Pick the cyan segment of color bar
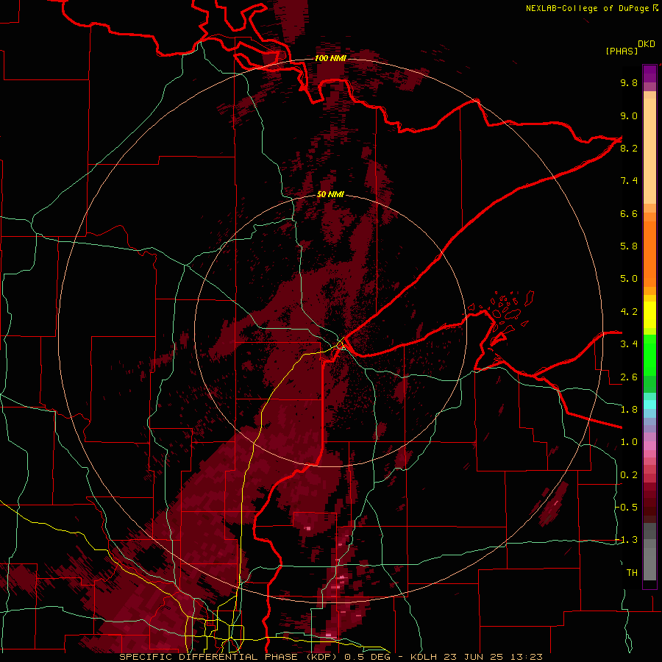662x662 pixels. [649, 405]
